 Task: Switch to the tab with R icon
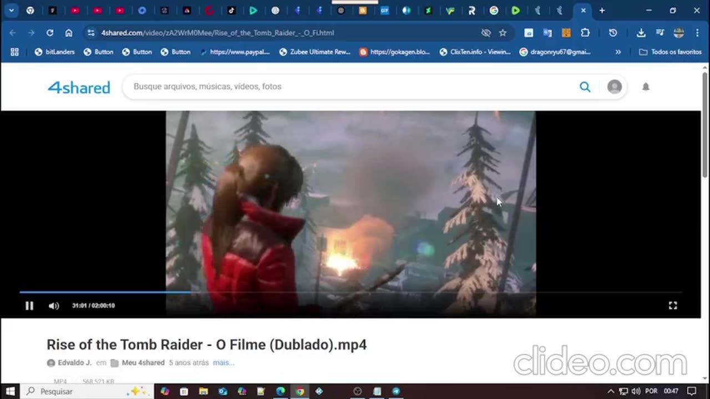(x=472, y=11)
